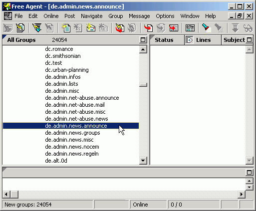
Task: Open the File menu
Action: (18, 16)
